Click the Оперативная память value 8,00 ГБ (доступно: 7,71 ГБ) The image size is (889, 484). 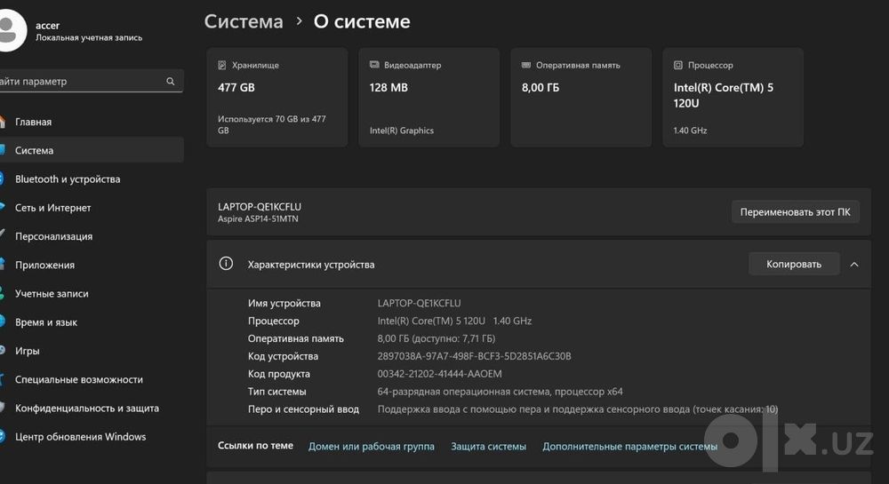(436, 338)
